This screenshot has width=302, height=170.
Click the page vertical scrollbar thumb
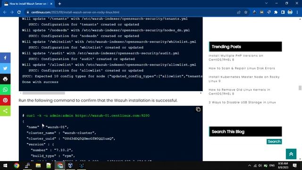[x=300, y=88]
